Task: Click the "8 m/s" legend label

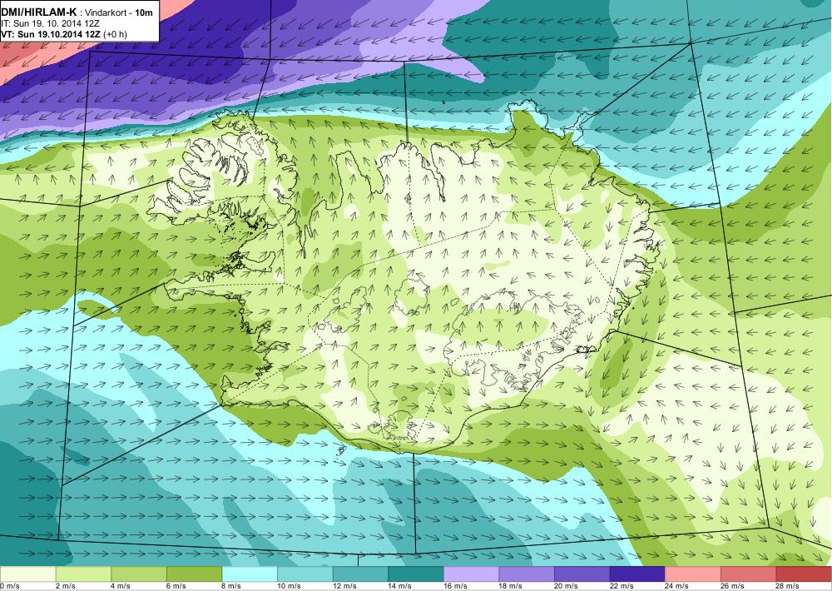Action: click(x=232, y=586)
